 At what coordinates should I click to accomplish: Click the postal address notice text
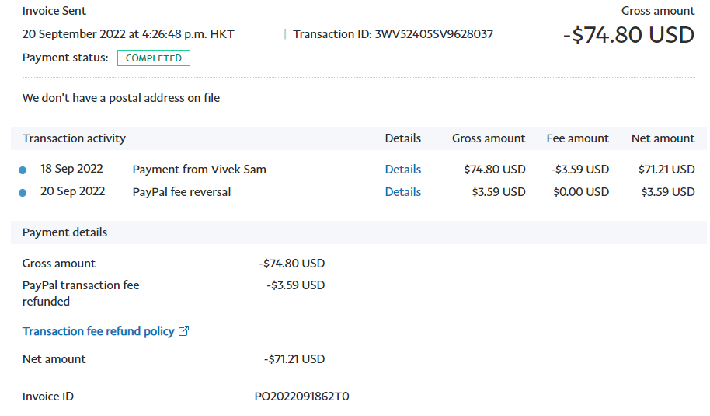tap(121, 98)
